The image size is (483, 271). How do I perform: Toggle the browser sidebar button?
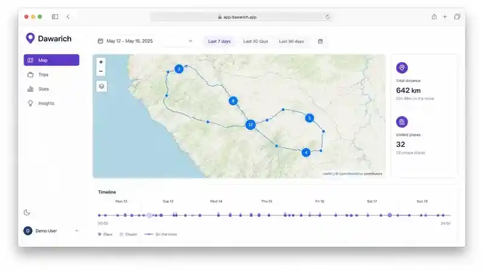click(55, 17)
